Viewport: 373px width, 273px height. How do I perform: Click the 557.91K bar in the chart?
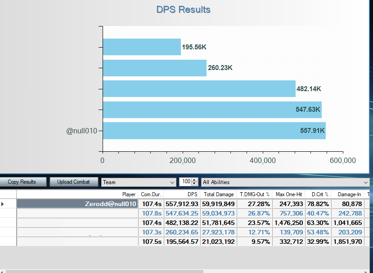click(214, 131)
